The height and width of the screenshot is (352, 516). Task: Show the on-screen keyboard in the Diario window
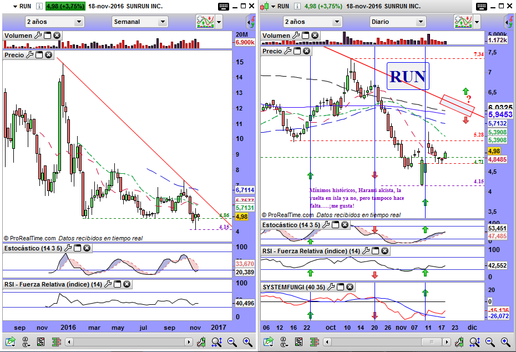pyautogui.click(x=482, y=6)
